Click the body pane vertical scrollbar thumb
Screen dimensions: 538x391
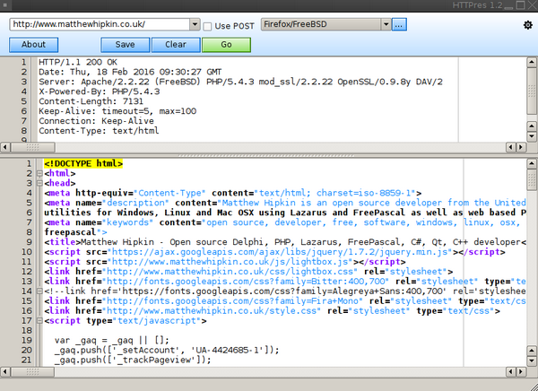pyautogui.click(x=532, y=179)
